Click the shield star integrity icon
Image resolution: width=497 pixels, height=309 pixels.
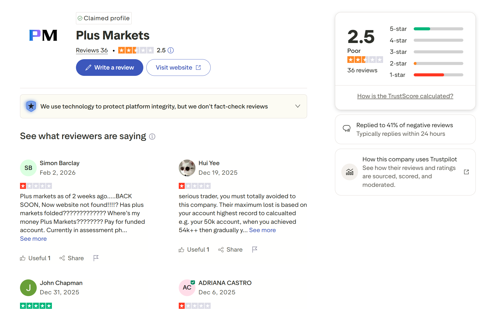(31, 106)
